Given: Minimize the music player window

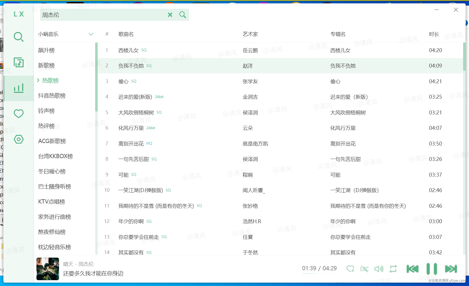Looking at the screenshot, I should coord(436,10).
